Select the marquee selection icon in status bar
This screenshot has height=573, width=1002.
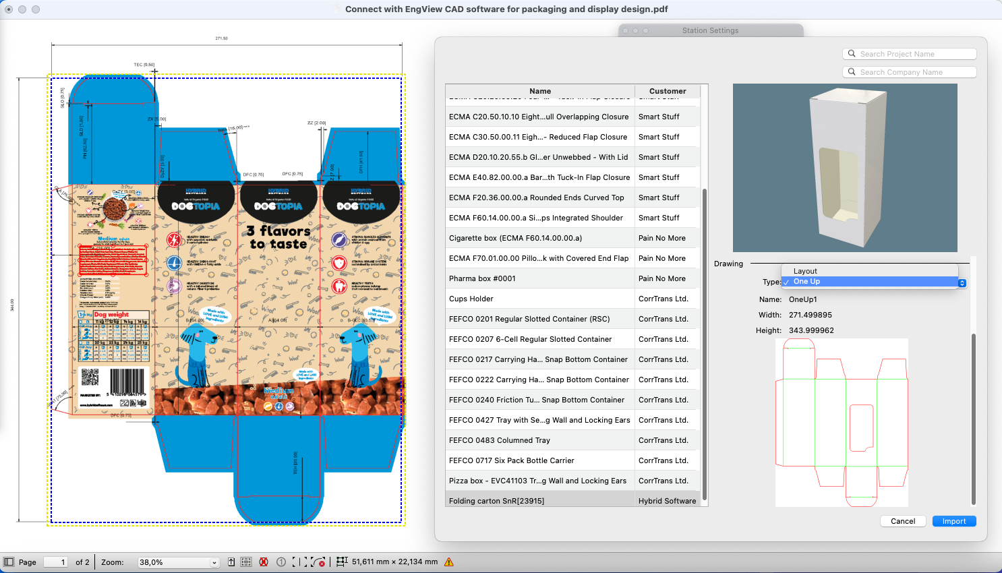click(246, 562)
